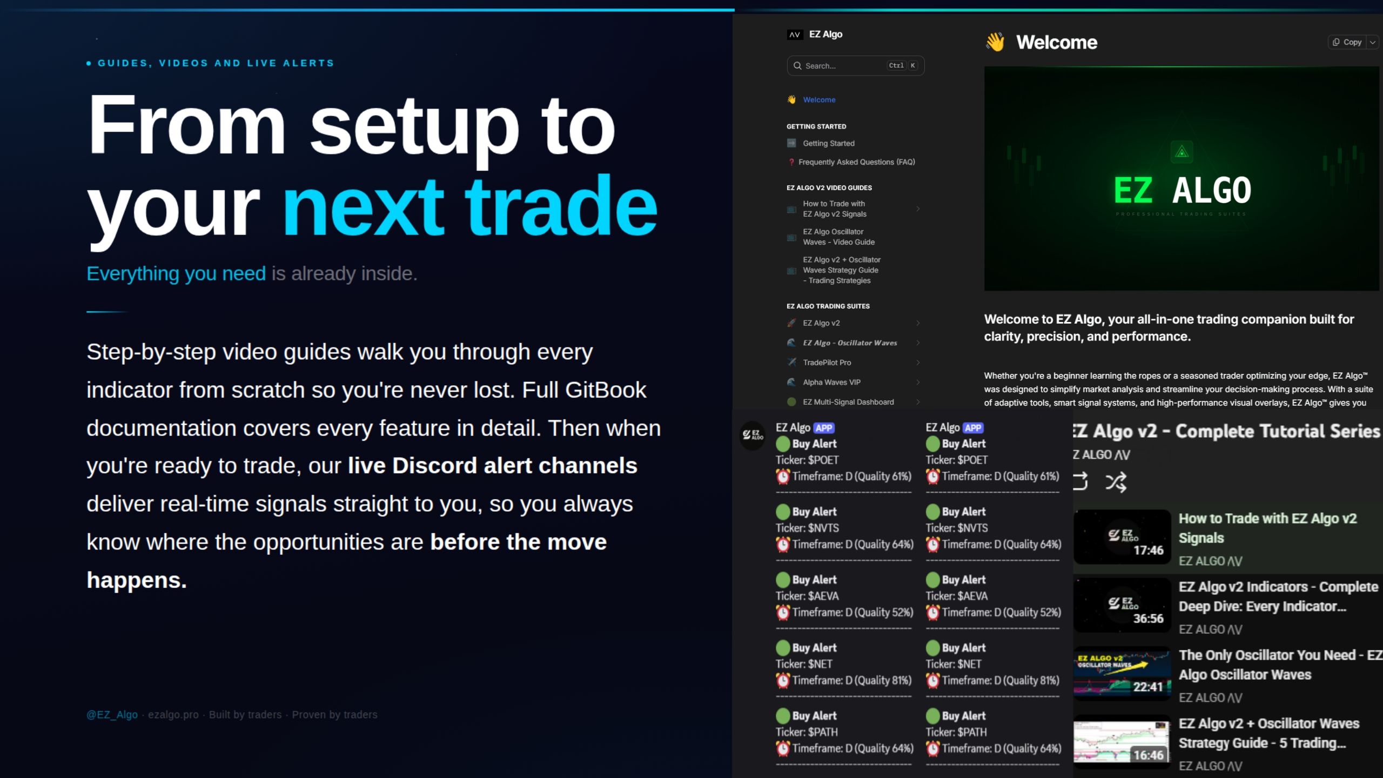Open the ezalgo.pro footer link
The height and width of the screenshot is (778, 1383).
[x=173, y=715]
